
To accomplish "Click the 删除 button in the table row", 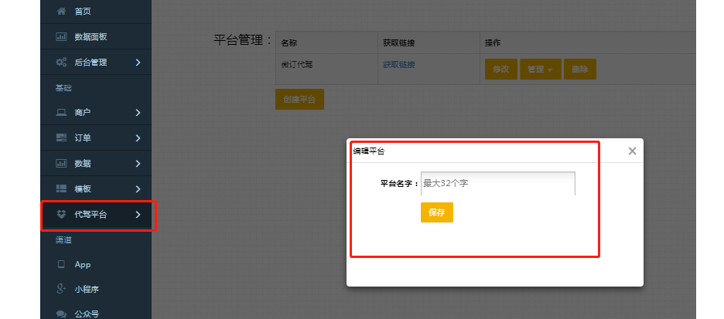I will (x=579, y=70).
